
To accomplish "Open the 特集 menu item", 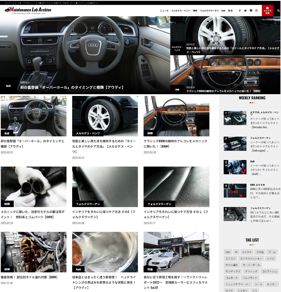I will coord(231,11).
